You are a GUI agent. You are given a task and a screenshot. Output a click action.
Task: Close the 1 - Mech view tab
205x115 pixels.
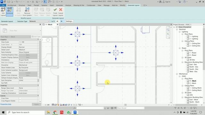coord(57,25)
